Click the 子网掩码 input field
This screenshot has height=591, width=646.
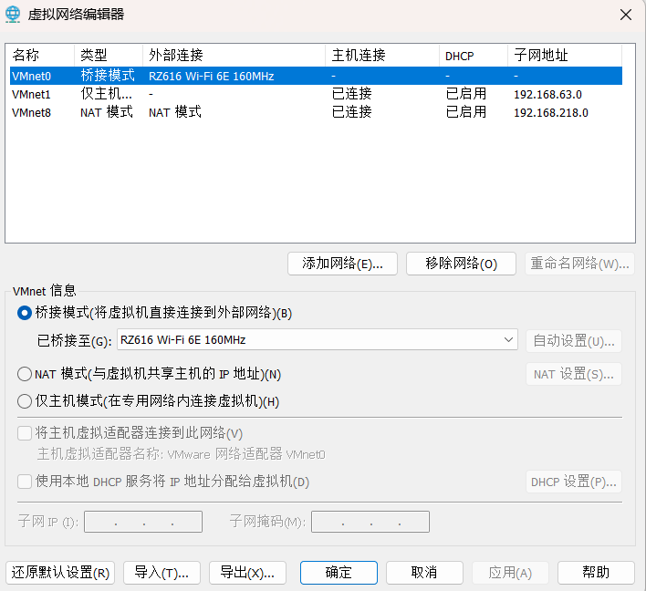pos(370,522)
